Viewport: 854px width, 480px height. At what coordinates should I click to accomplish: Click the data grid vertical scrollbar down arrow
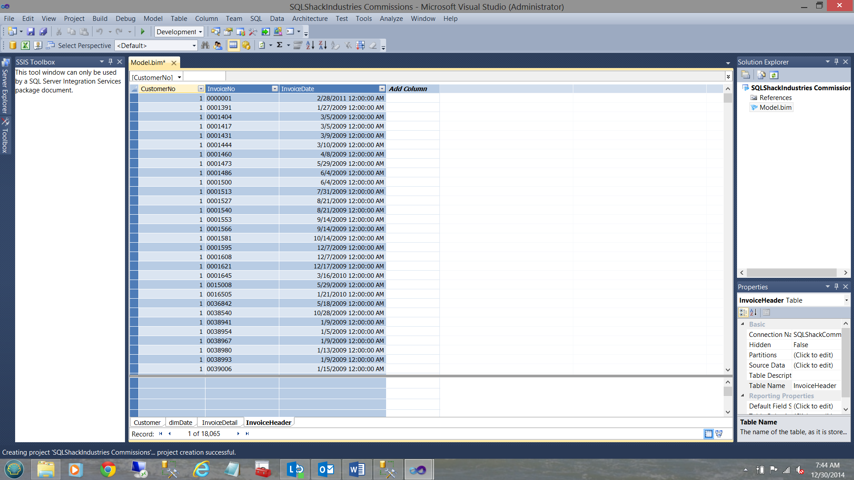pyautogui.click(x=728, y=369)
